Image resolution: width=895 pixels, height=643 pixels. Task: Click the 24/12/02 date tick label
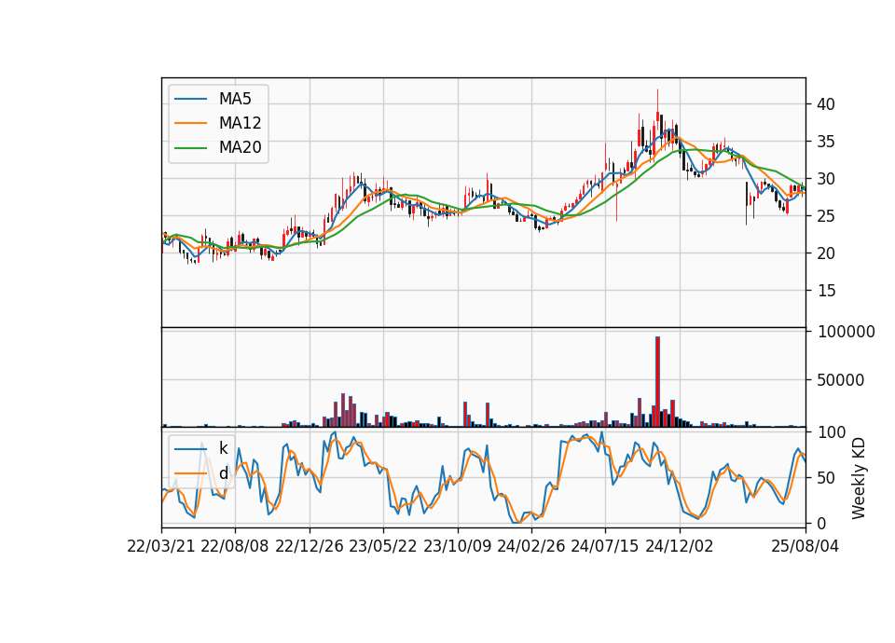click(x=680, y=546)
